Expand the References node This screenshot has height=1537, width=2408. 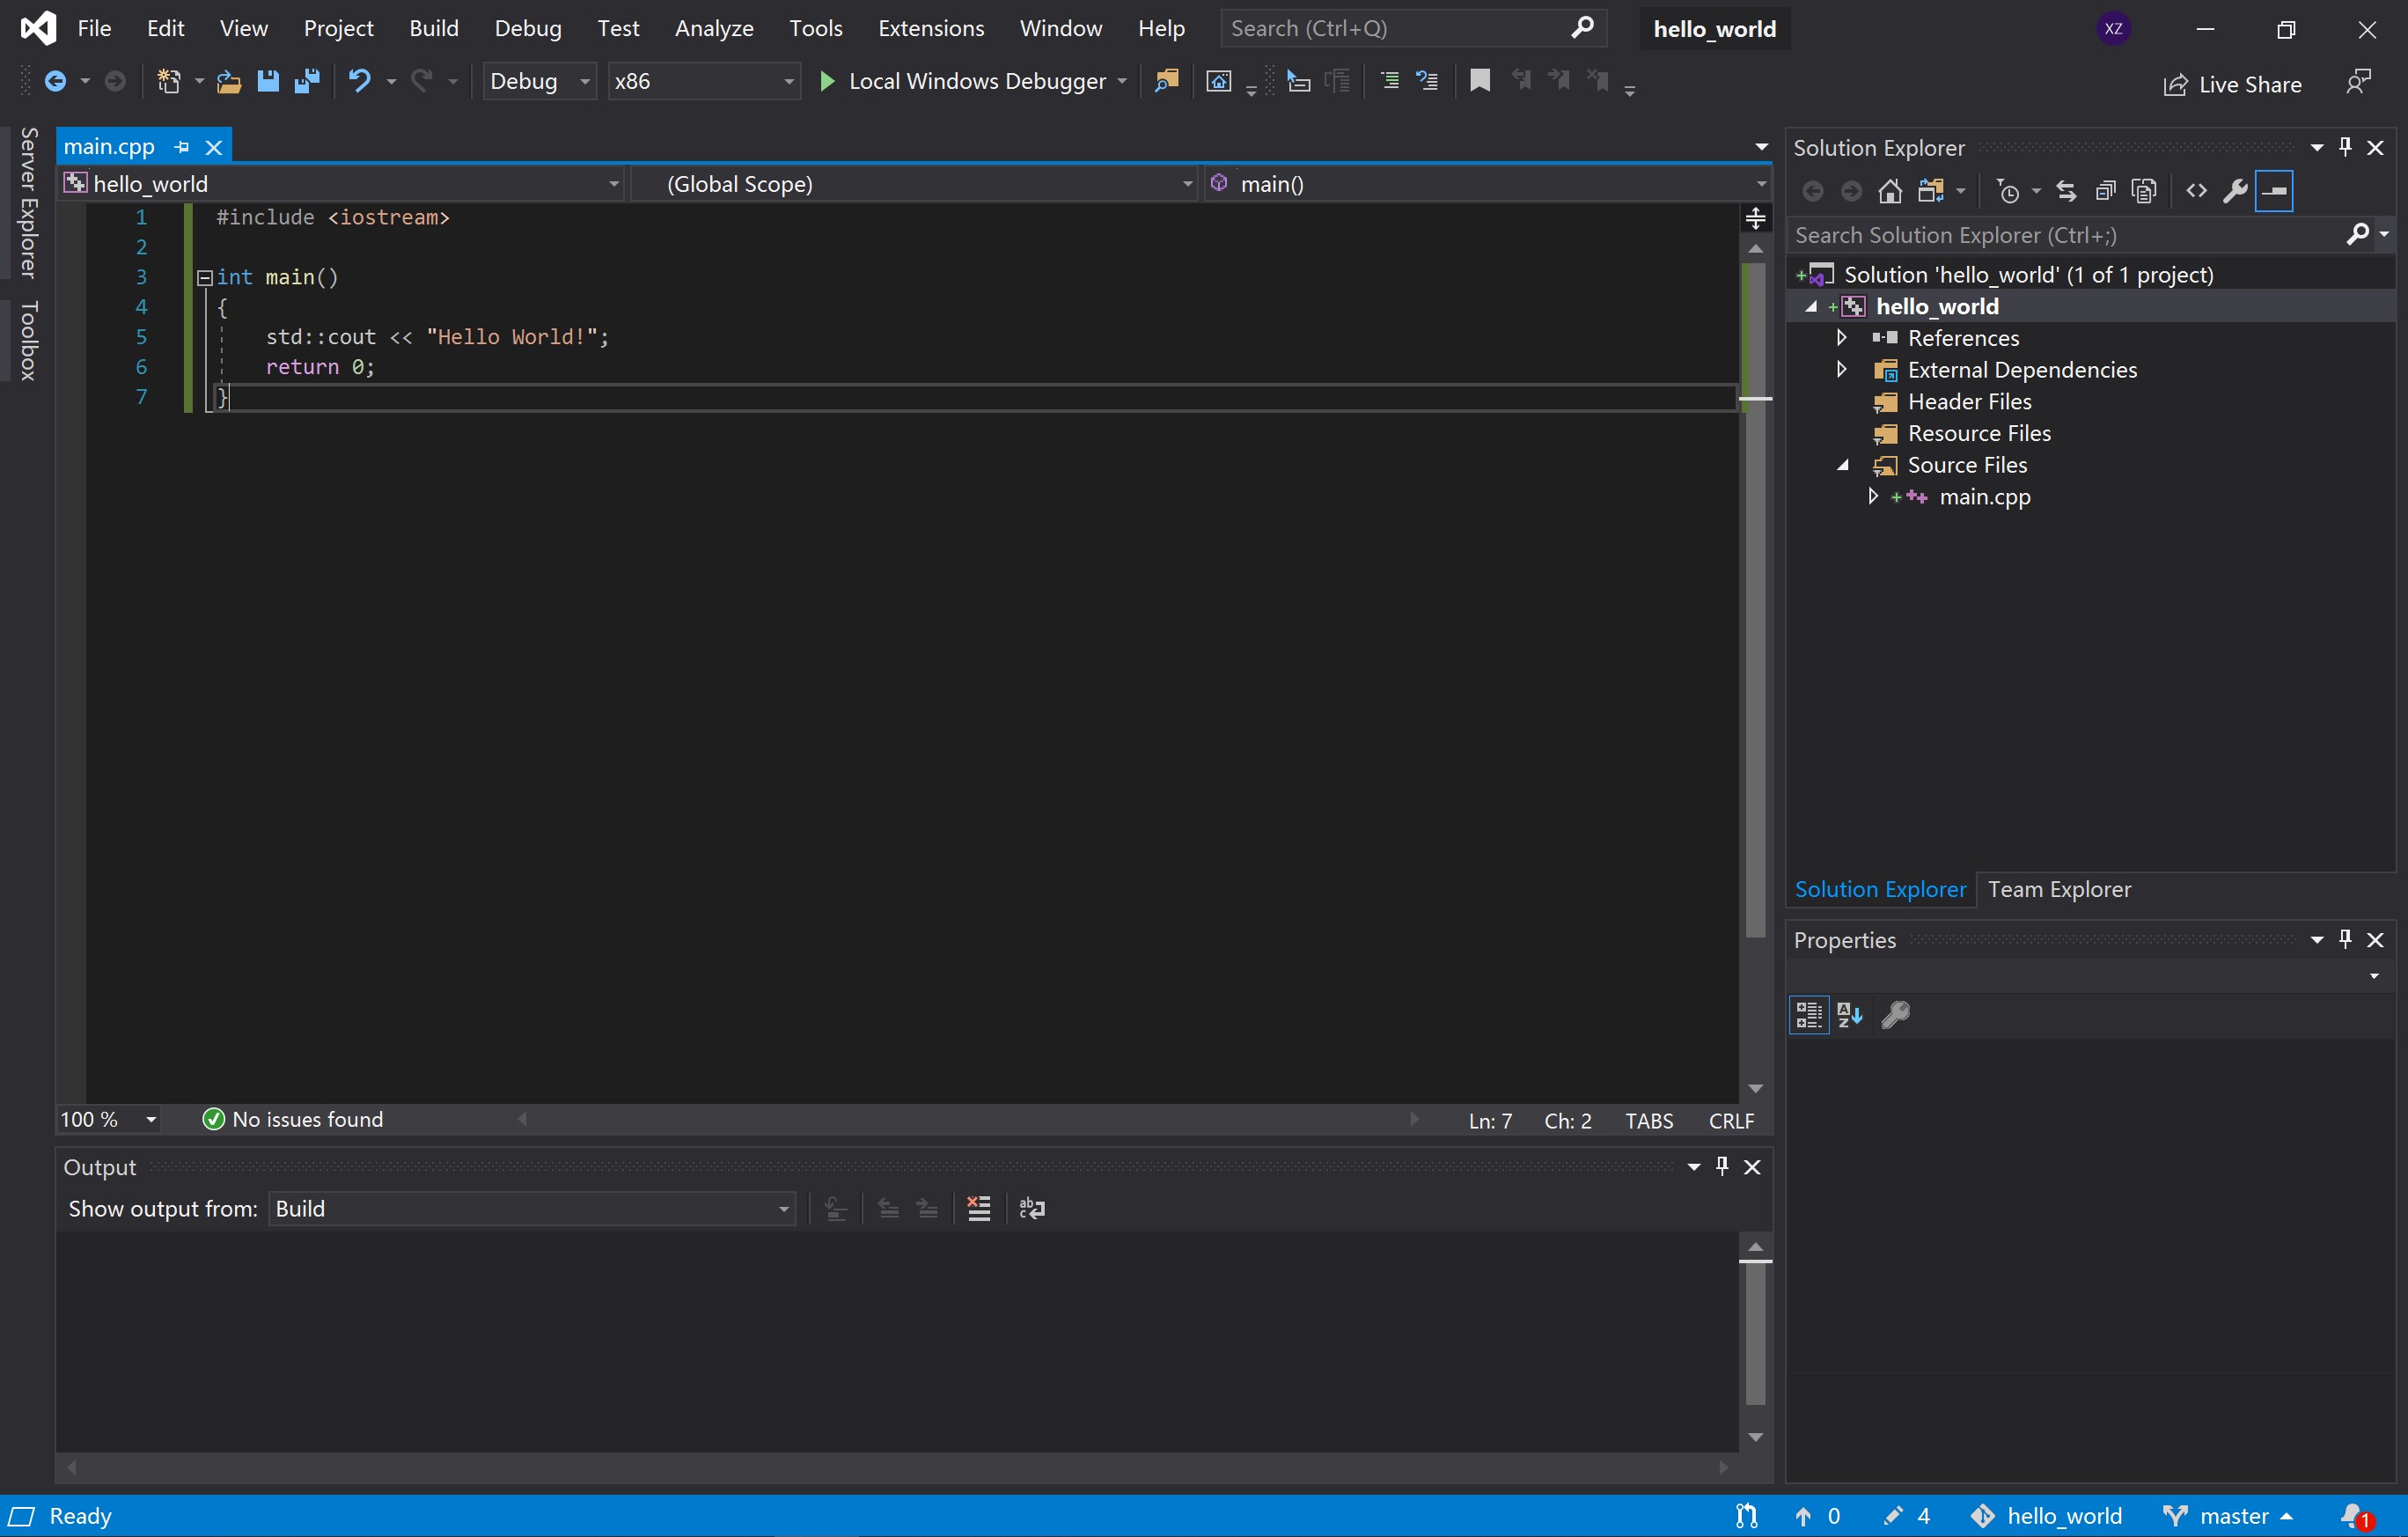click(1841, 338)
